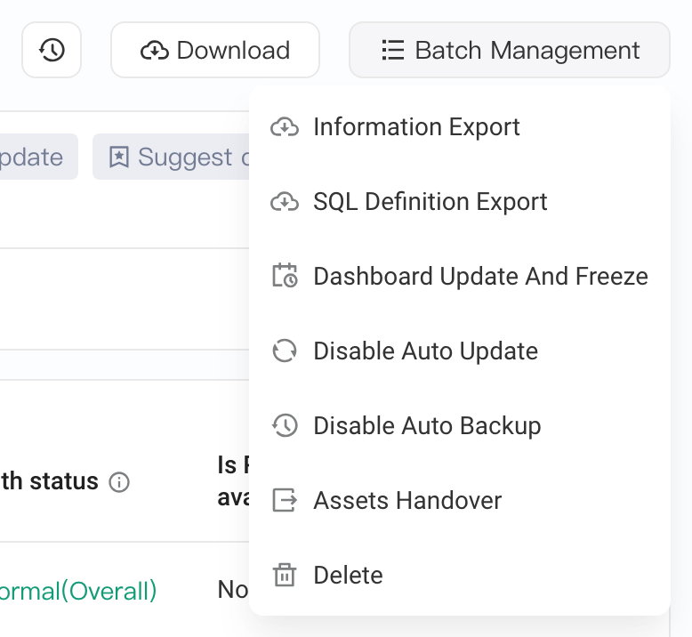Click the bookmark star icon on Suggest tag
The image size is (692, 637).
[x=119, y=157]
